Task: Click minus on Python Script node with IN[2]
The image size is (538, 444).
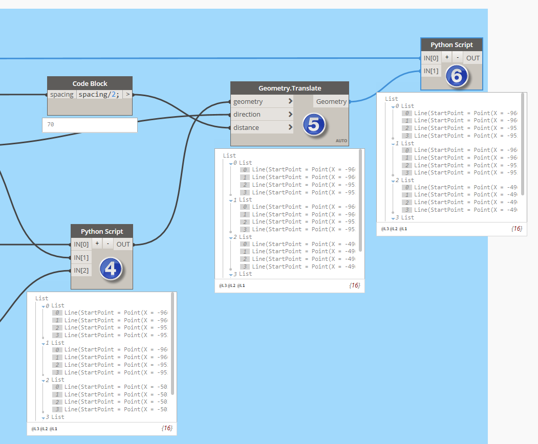Action: (108, 244)
